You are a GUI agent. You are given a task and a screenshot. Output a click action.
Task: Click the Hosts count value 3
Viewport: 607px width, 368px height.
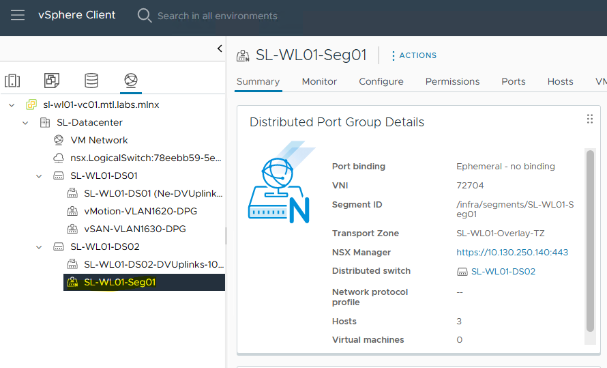(x=459, y=322)
